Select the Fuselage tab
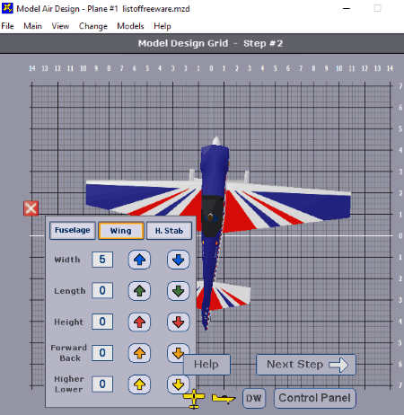Viewport: 404px width, 415px height. [73, 230]
